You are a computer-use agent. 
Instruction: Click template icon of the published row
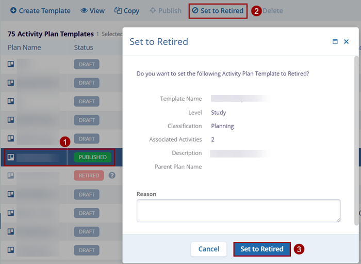coord(11,157)
